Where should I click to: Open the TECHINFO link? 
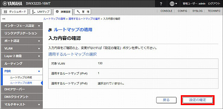coord(214,11)
